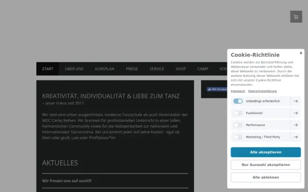
Task: Turn on Marketing / Third Party switch
Action: click(x=238, y=137)
